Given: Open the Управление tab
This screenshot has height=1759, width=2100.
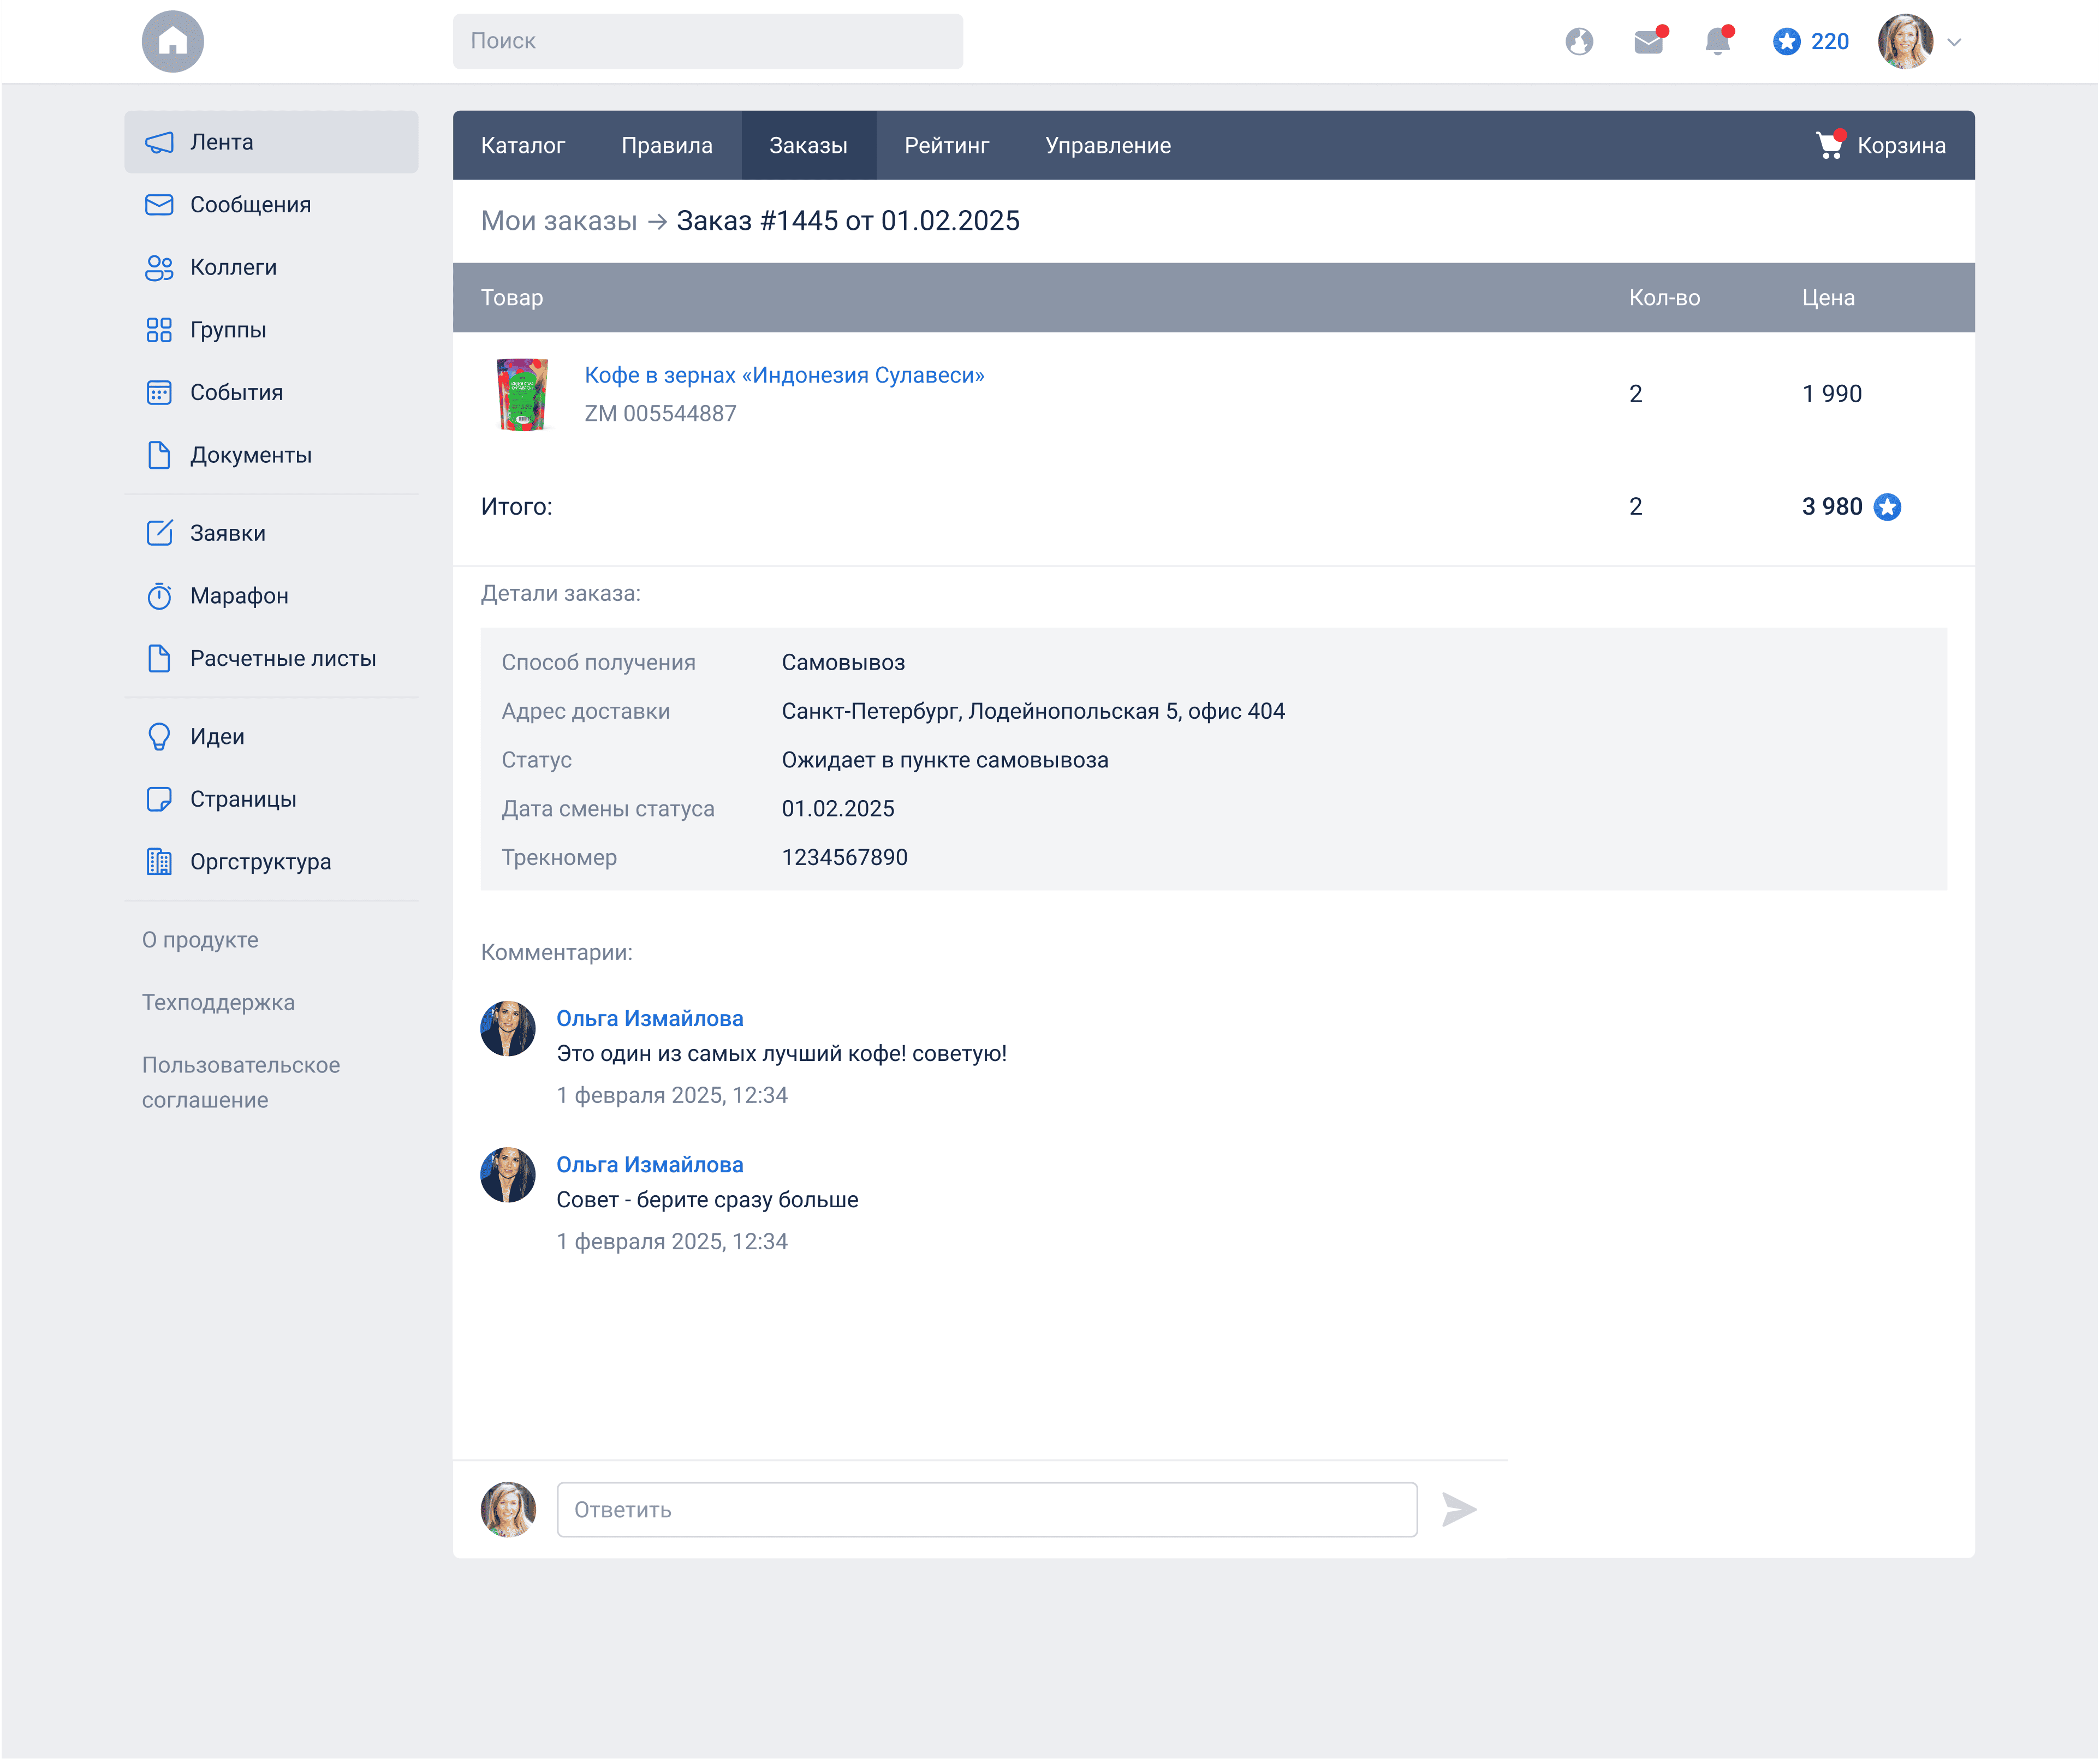Looking at the screenshot, I should tap(1108, 145).
